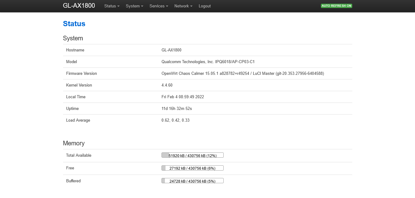Click the Uptime value 11d 16h
Viewport: 415px width, 198px height.
[177, 109]
